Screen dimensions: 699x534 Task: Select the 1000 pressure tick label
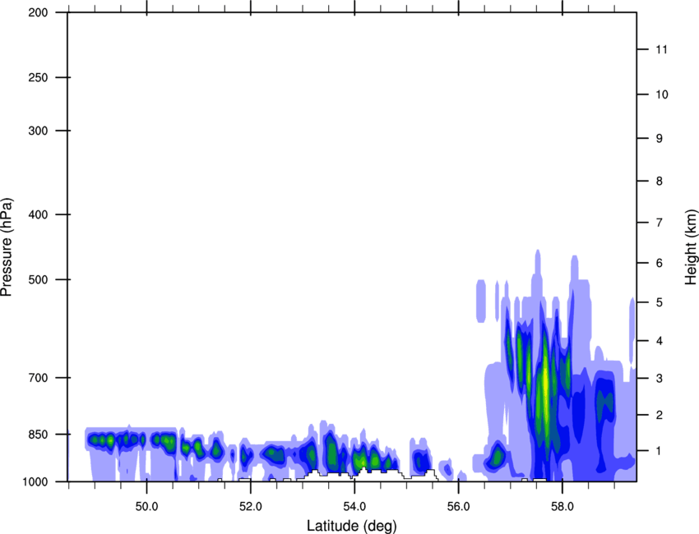(x=35, y=481)
